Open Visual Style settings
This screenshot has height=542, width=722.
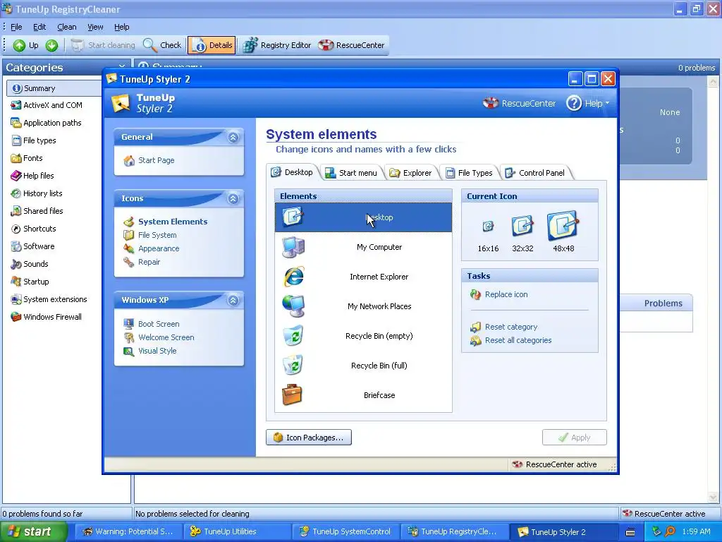150,351
